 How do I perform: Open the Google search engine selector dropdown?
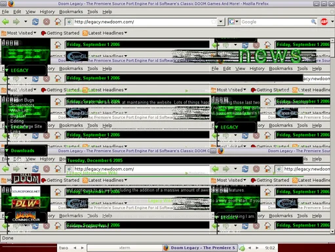234,22
